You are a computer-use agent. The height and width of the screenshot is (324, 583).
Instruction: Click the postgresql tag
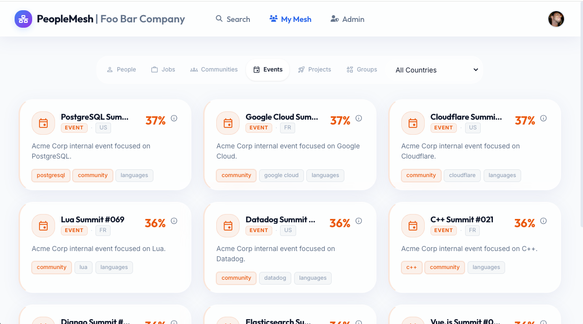click(x=51, y=175)
